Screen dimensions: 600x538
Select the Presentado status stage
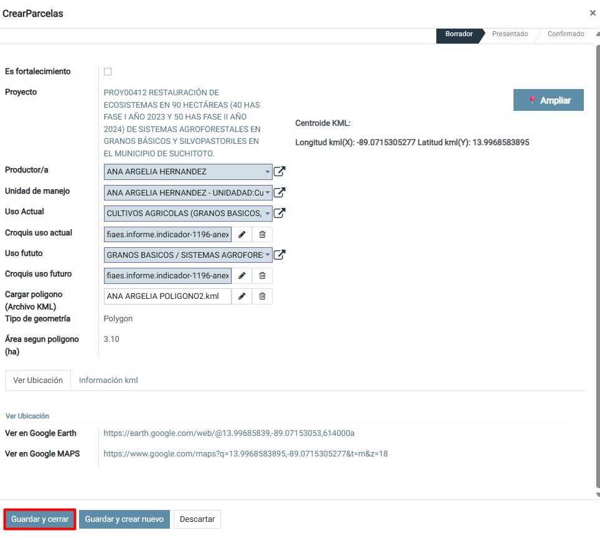point(510,34)
